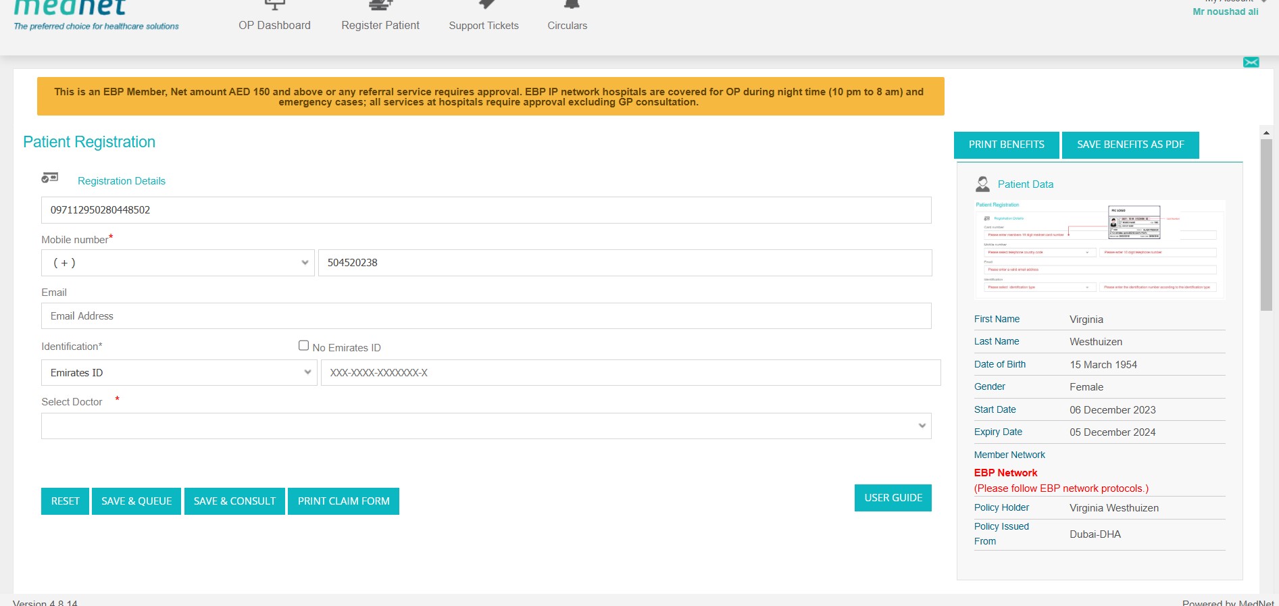This screenshot has height=606, width=1279.
Task: Open the Mr noushad ali account menu
Action: pyautogui.click(x=1226, y=11)
